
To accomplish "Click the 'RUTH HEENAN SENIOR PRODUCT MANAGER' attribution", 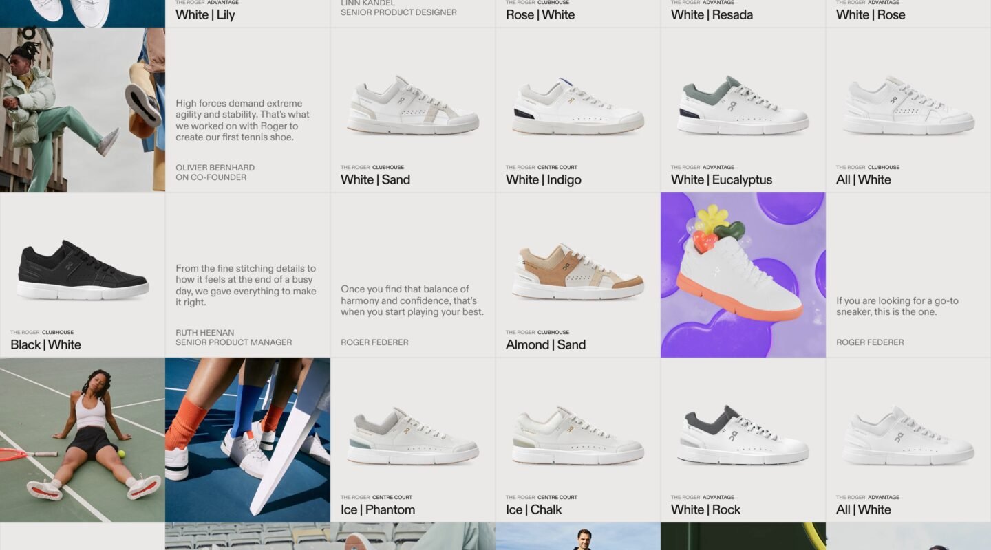I will tap(234, 337).
